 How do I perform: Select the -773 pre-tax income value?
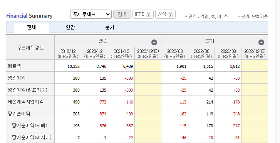pyautogui.click(x=102, y=102)
